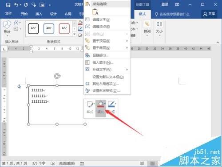Open the 大小 size dropdown
The height and width of the screenshot is (167, 222).
point(159,28)
